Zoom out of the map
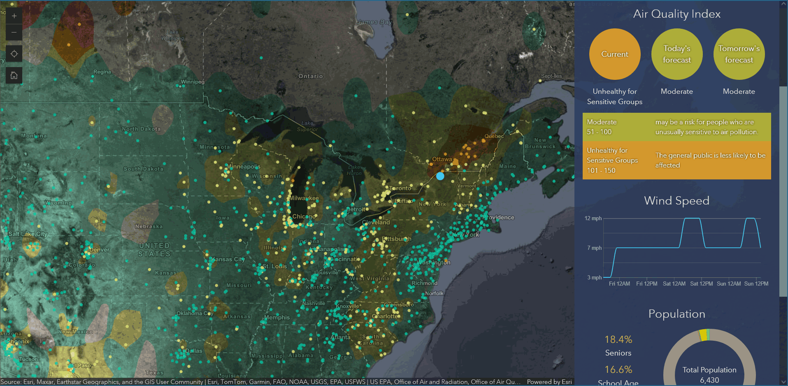This screenshot has height=386, width=788. (x=14, y=33)
